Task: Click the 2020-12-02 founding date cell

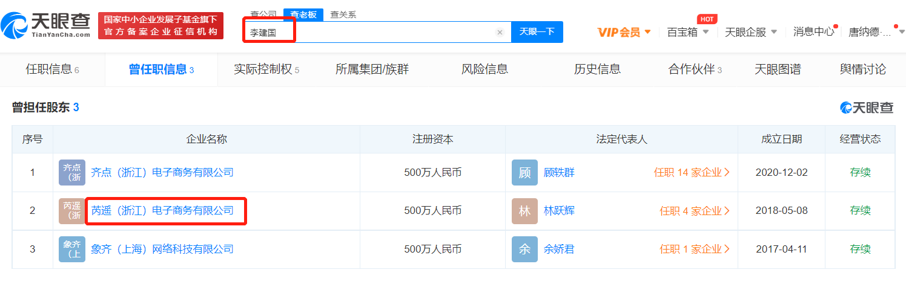Action: coord(781,172)
